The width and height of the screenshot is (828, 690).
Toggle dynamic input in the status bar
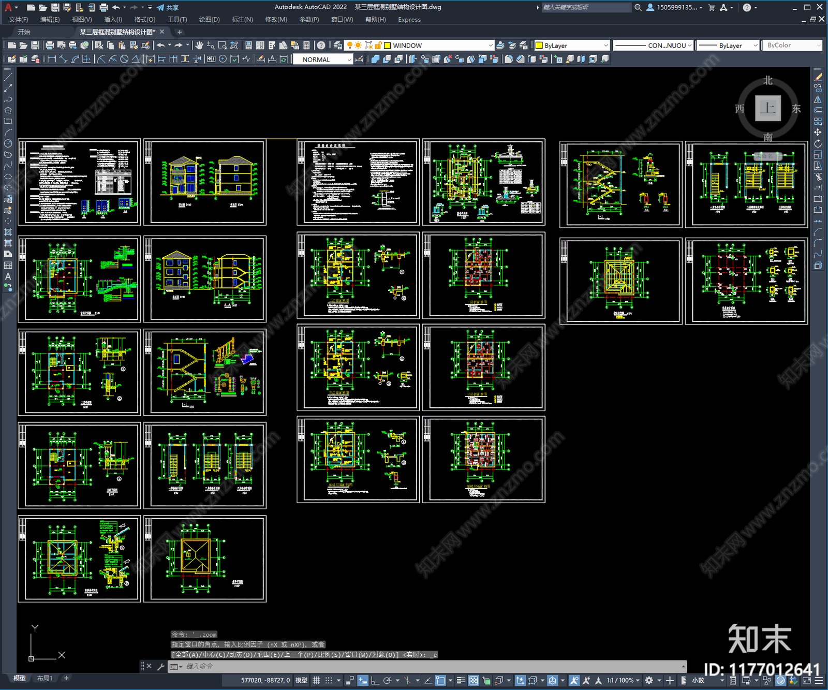(363, 680)
